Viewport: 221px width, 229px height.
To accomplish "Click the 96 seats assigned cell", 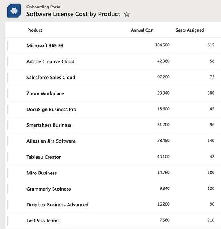I will pos(212,124).
